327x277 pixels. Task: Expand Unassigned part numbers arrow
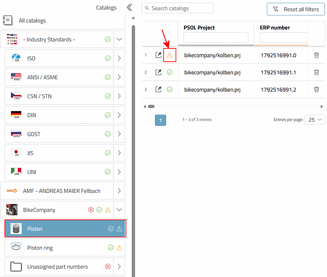[119, 267]
